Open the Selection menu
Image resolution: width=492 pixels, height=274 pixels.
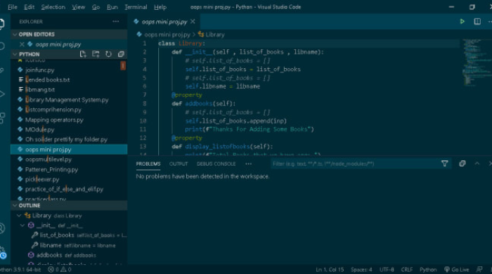tap(53, 7)
